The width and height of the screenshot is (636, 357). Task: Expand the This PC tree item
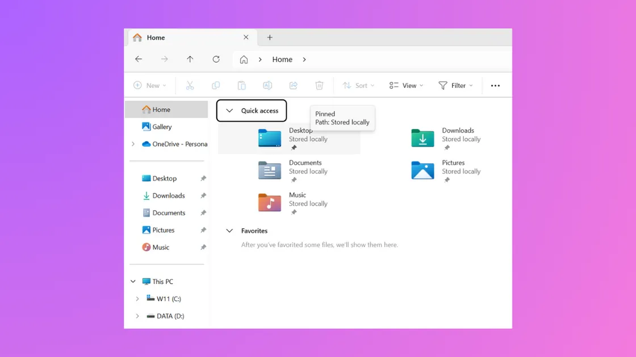133,281
